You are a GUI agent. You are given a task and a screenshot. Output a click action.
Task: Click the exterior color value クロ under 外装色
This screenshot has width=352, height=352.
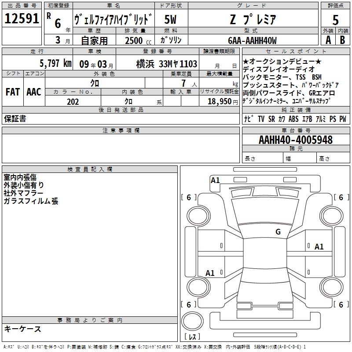95,83
